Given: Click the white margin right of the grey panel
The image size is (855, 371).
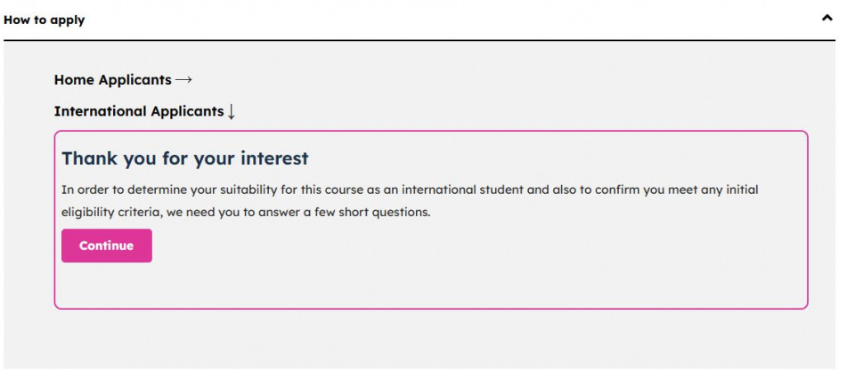Looking at the screenshot, I should point(845,205).
